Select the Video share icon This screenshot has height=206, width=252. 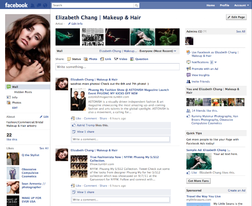(x=116, y=59)
